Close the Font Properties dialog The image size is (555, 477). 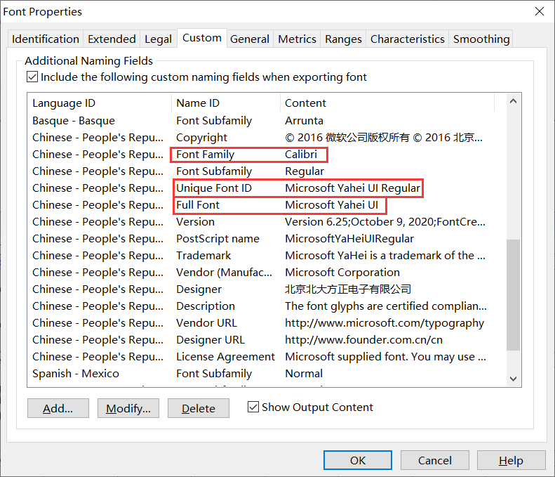coord(540,11)
